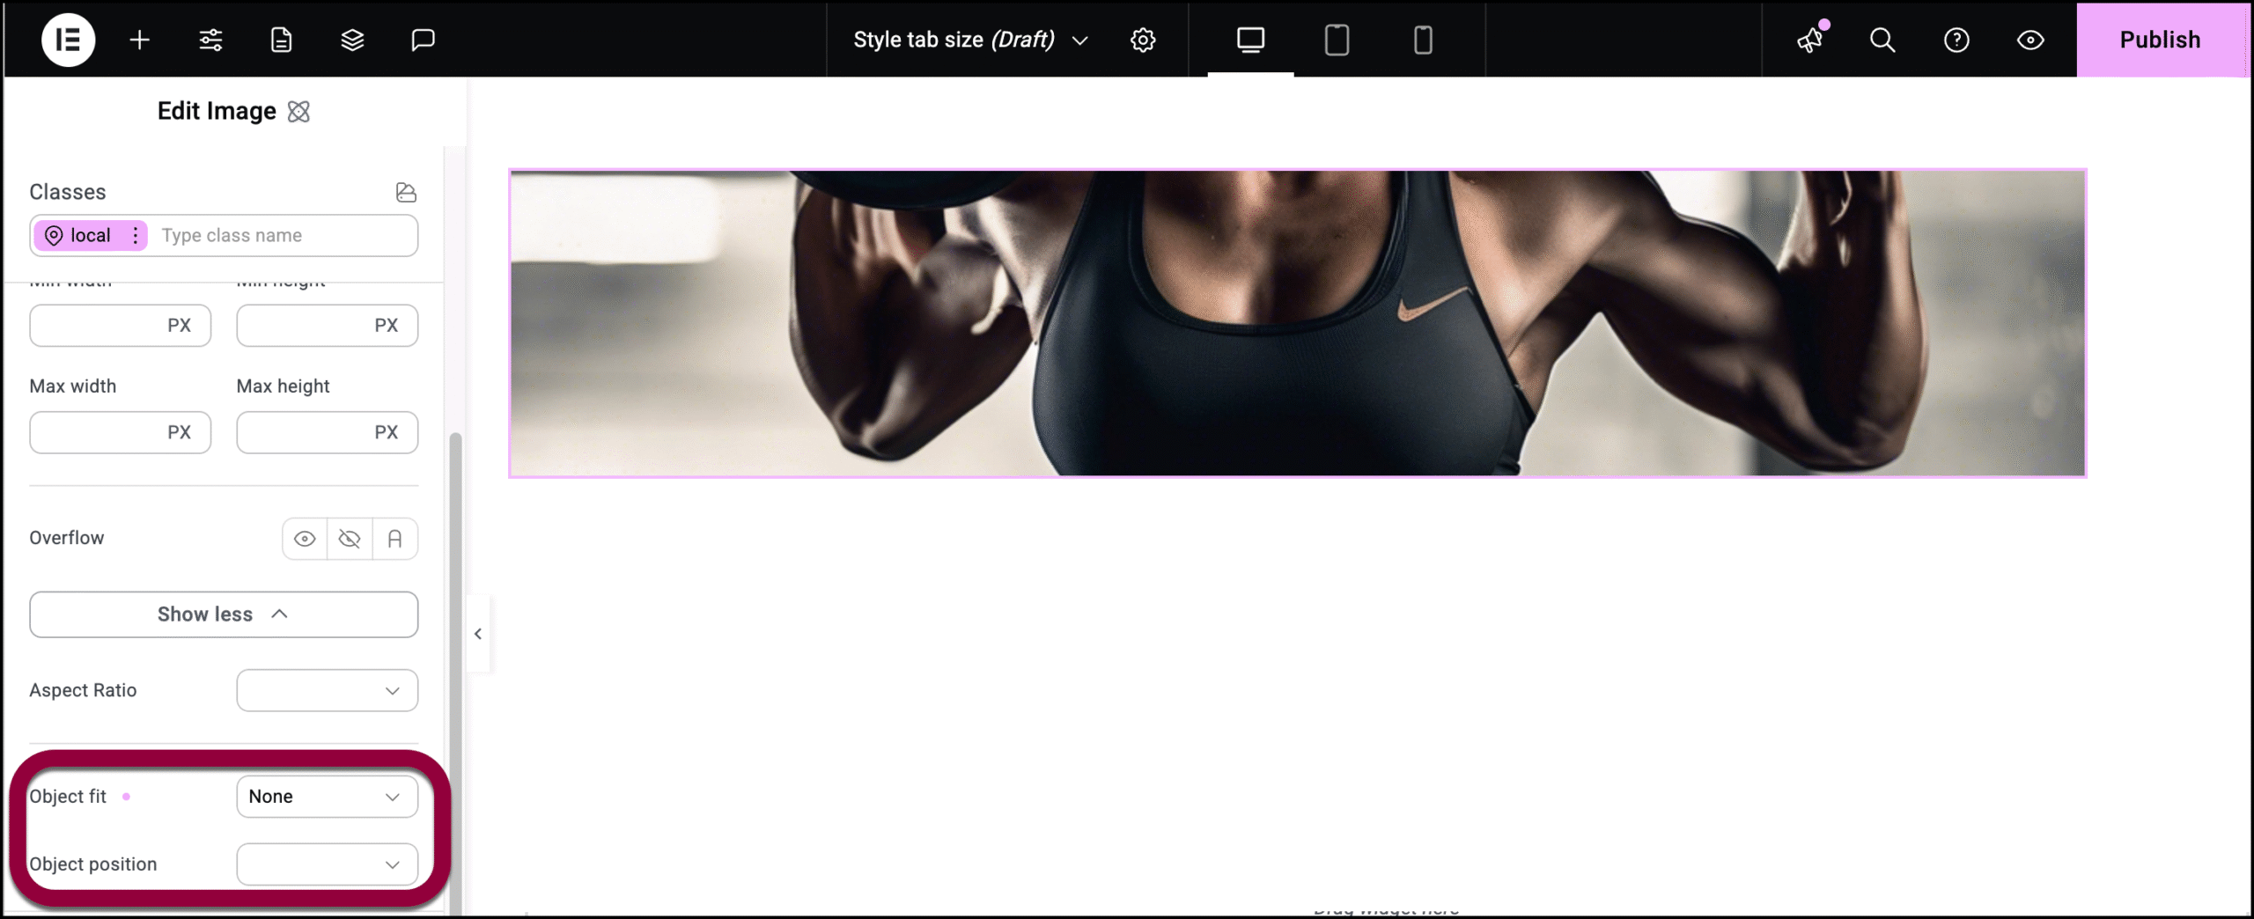Open site settings sliders icon
Image resolution: width=2254 pixels, height=919 pixels.
210,40
